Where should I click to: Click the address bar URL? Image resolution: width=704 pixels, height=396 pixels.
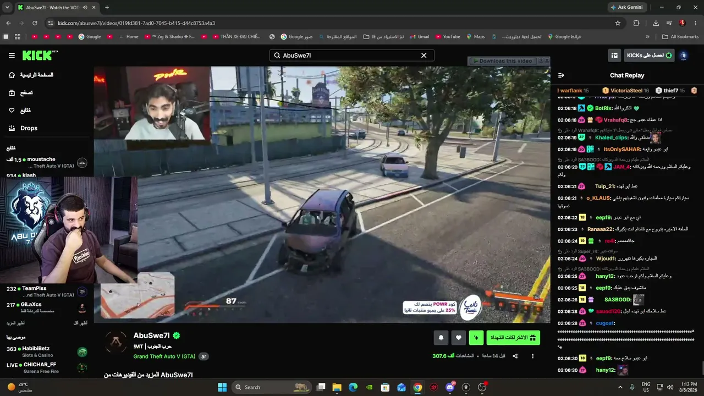(x=136, y=23)
